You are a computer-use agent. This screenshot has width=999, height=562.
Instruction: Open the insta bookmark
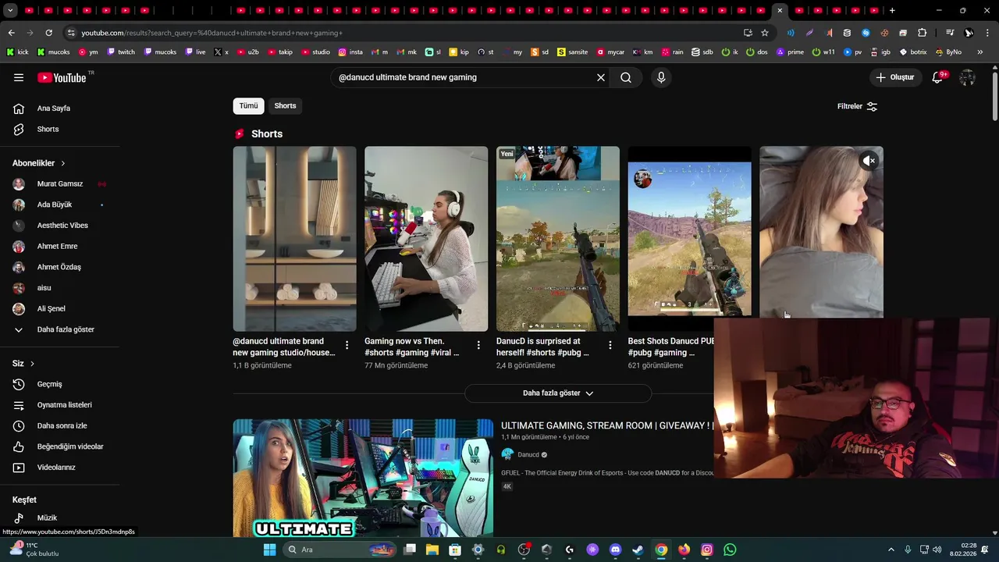click(x=350, y=52)
